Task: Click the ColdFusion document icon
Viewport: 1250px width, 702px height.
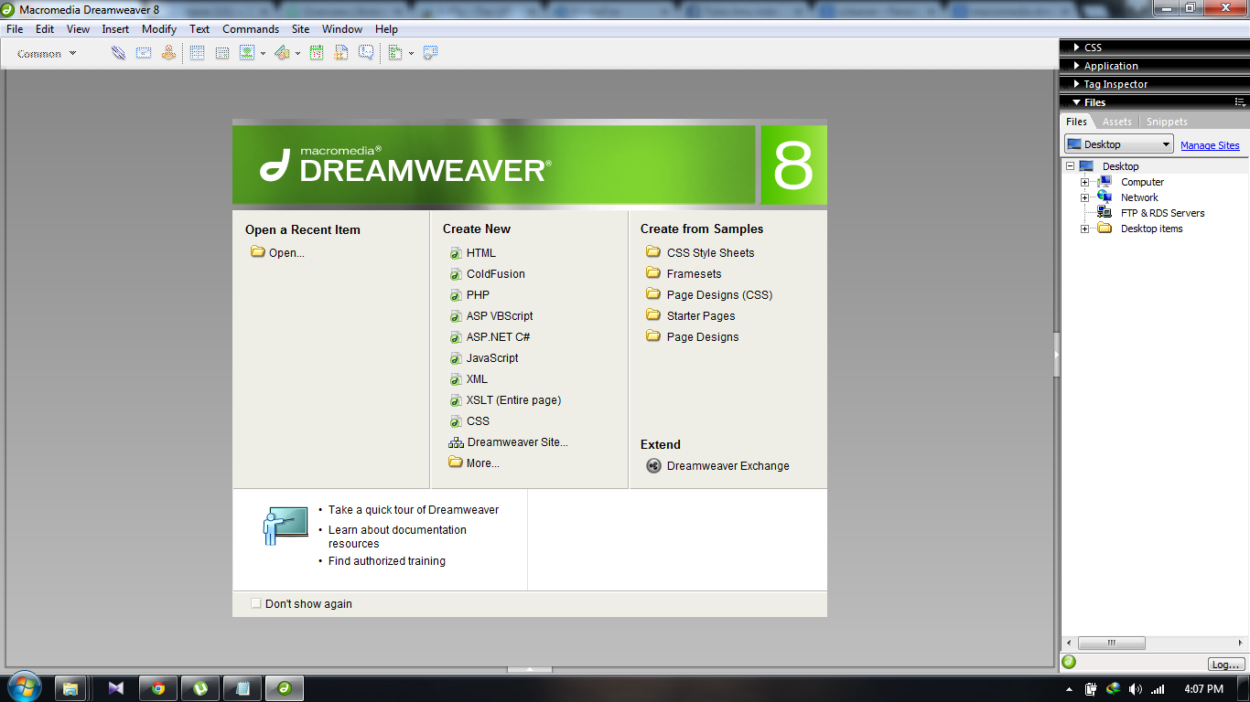Action: 456,274
